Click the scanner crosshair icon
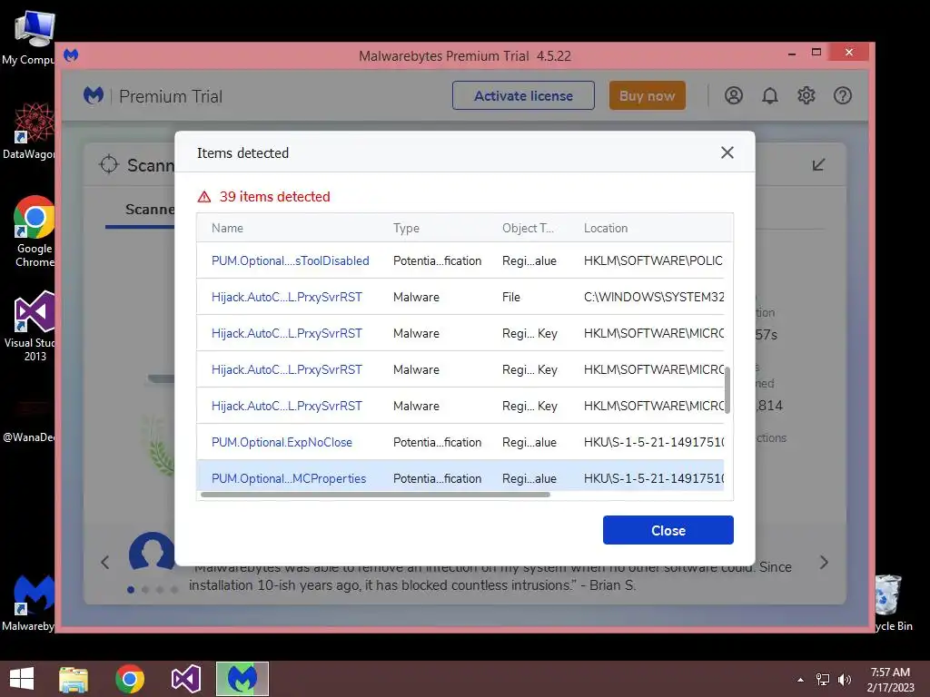 click(109, 164)
